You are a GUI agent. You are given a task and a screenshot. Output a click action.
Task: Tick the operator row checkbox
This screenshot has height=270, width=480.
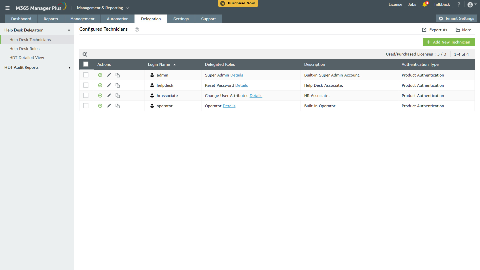(86, 106)
